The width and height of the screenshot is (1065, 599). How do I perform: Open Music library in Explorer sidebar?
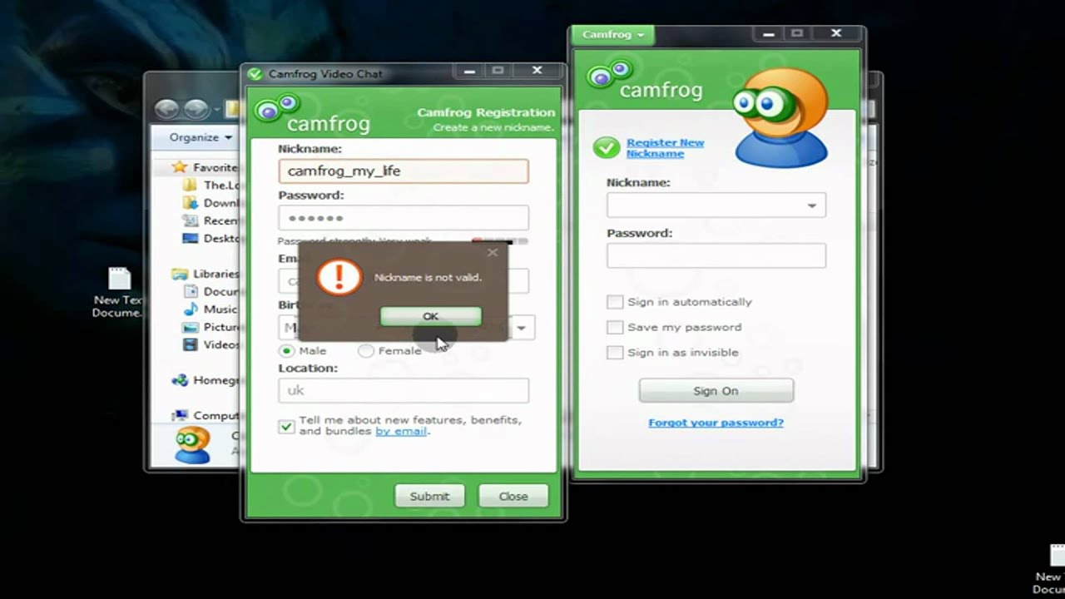coord(211,309)
